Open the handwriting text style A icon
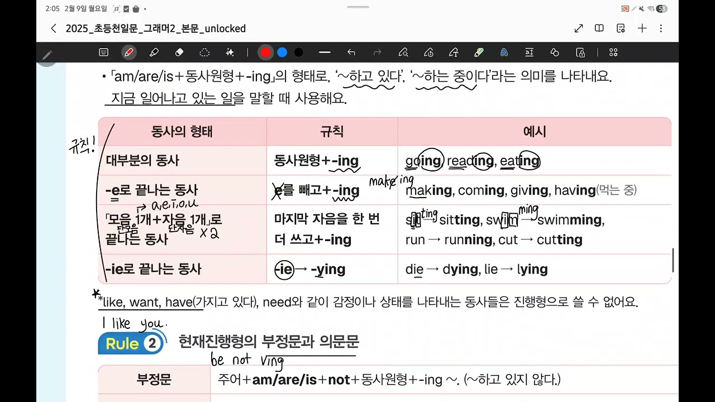The width and height of the screenshot is (715, 402). point(504,52)
